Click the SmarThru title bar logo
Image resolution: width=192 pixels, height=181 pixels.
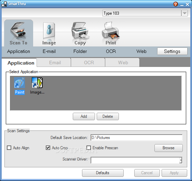(4, 4)
